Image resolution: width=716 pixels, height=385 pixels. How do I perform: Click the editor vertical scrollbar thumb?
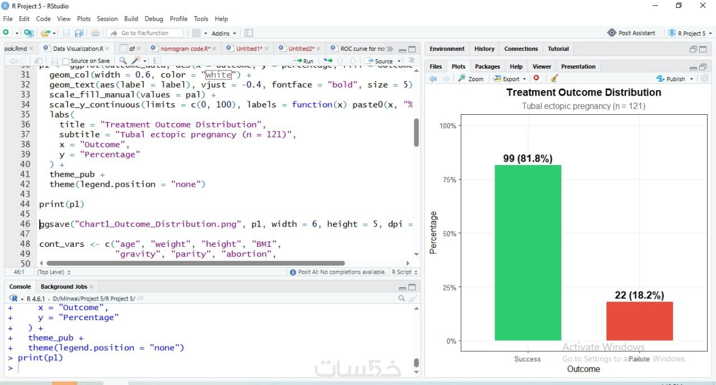(416, 133)
